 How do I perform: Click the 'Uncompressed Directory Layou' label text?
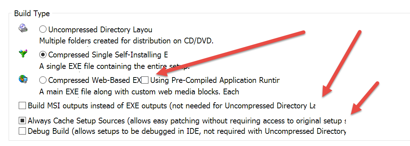coord(101,30)
